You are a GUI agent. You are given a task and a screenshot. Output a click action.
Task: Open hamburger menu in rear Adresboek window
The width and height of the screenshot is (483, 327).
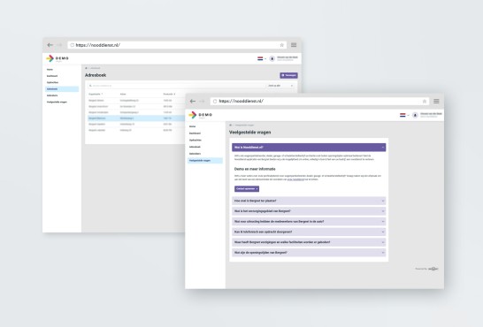(294, 45)
